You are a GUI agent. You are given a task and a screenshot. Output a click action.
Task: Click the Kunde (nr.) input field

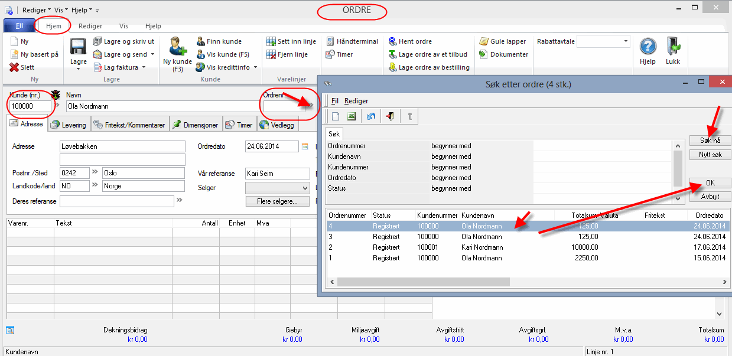click(30, 106)
